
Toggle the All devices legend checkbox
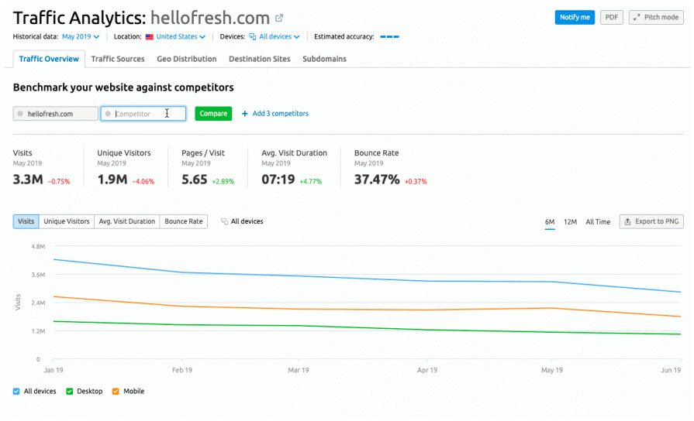(x=16, y=392)
